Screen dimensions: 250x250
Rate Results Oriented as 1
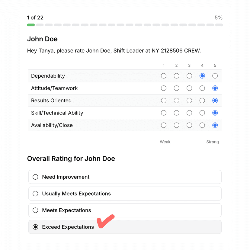click(x=164, y=101)
